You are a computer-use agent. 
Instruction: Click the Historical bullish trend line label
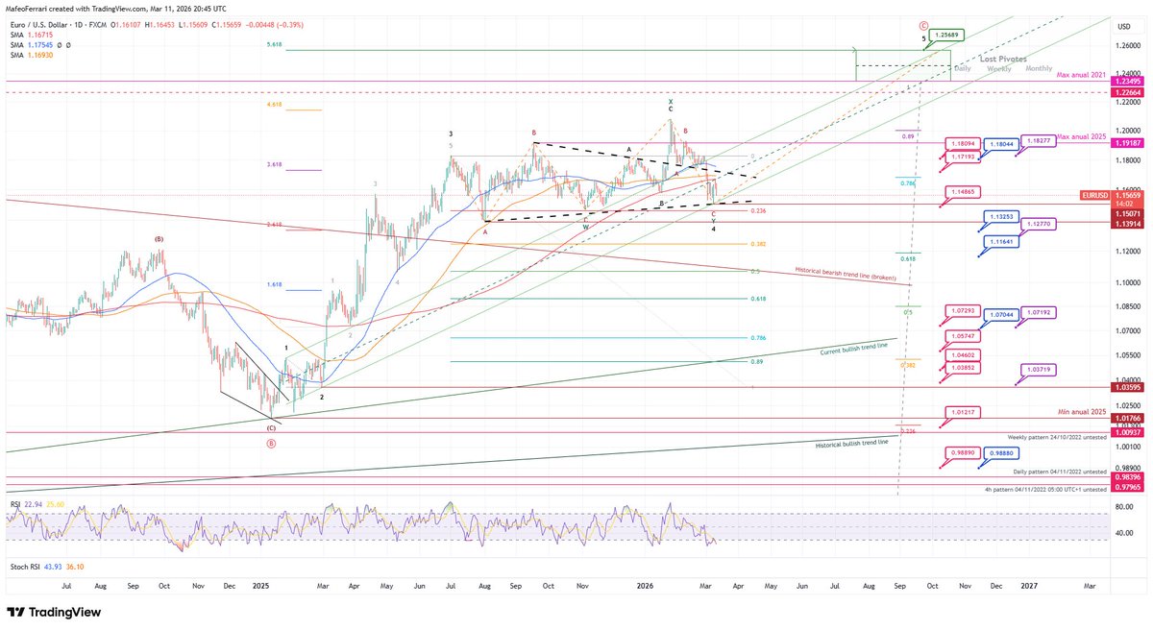(x=851, y=445)
